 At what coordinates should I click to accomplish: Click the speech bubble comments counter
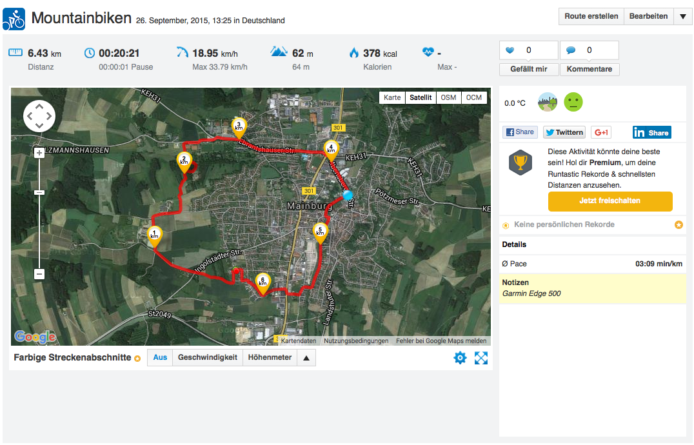coord(589,50)
